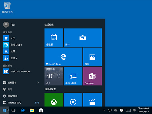Image resolution: width=152 pixels, height=114 pixels.
Task: Click the 生活動態 tile group heading
Action: [49, 25]
